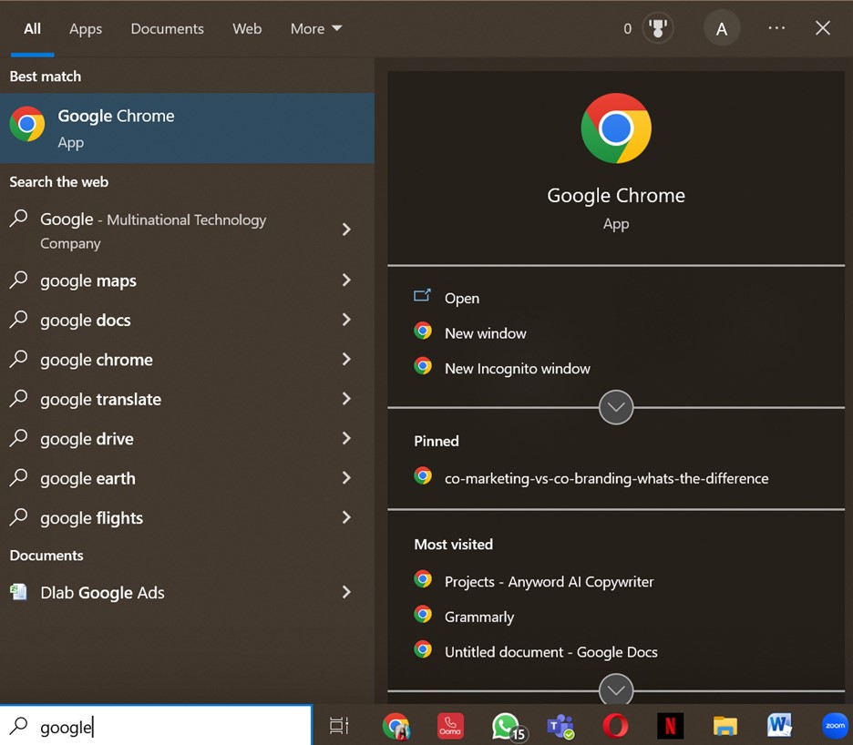The image size is (853, 745).
Task: Expand more Chrome actions with the down chevron
Action: (x=616, y=407)
